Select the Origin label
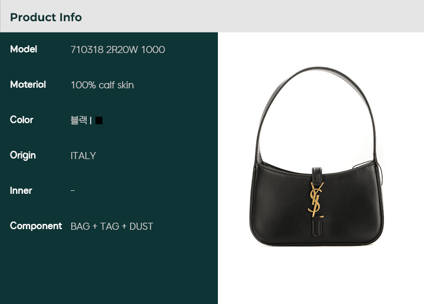Screen dimensions: 424x304 tap(23, 156)
